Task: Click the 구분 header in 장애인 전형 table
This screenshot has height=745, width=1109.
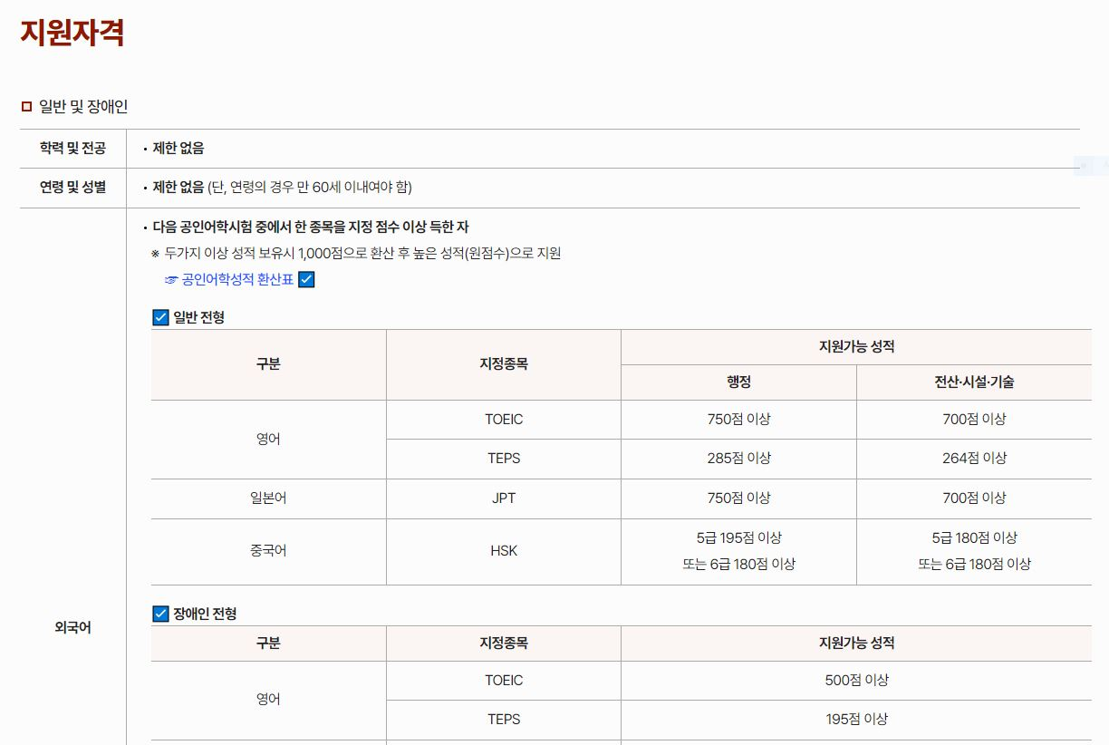Action: (268, 643)
